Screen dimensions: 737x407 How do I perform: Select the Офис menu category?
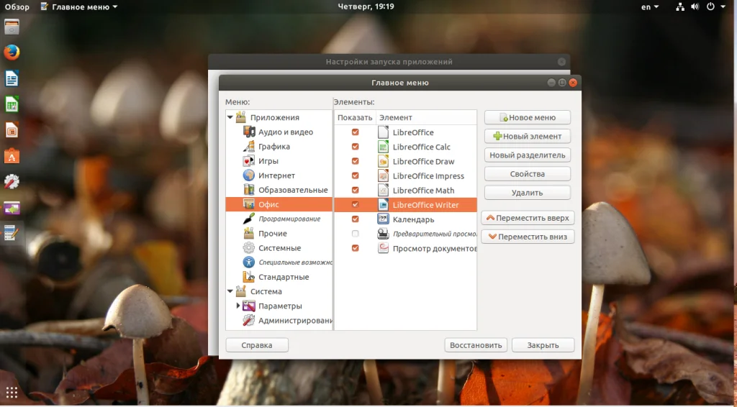[279, 204]
